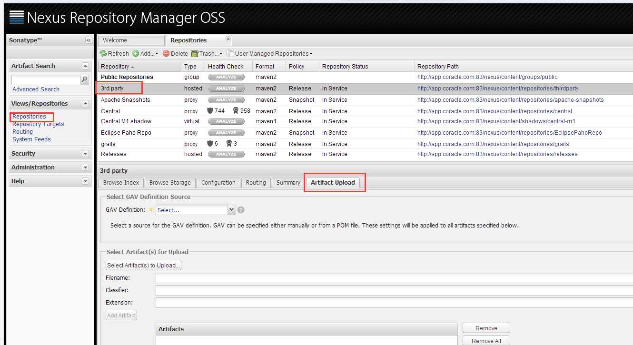Sort by the Repository Path column header

524,67
